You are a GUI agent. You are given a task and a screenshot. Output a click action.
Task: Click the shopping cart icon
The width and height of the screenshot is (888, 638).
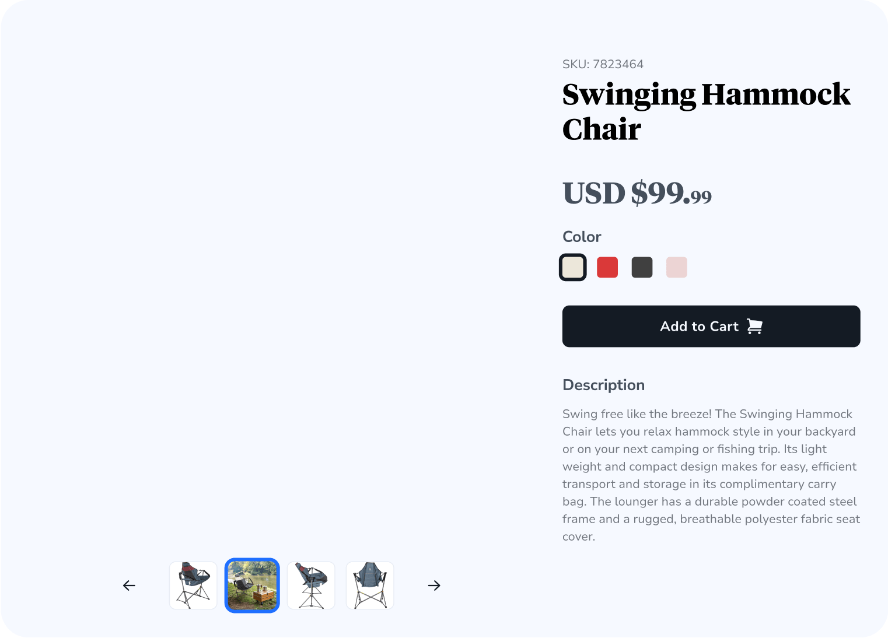(754, 327)
